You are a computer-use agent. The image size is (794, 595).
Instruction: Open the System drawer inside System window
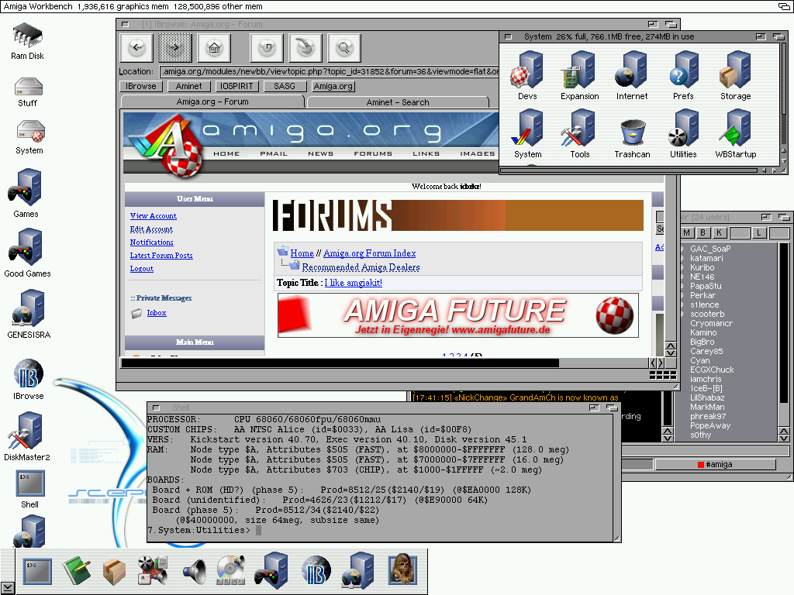click(527, 134)
